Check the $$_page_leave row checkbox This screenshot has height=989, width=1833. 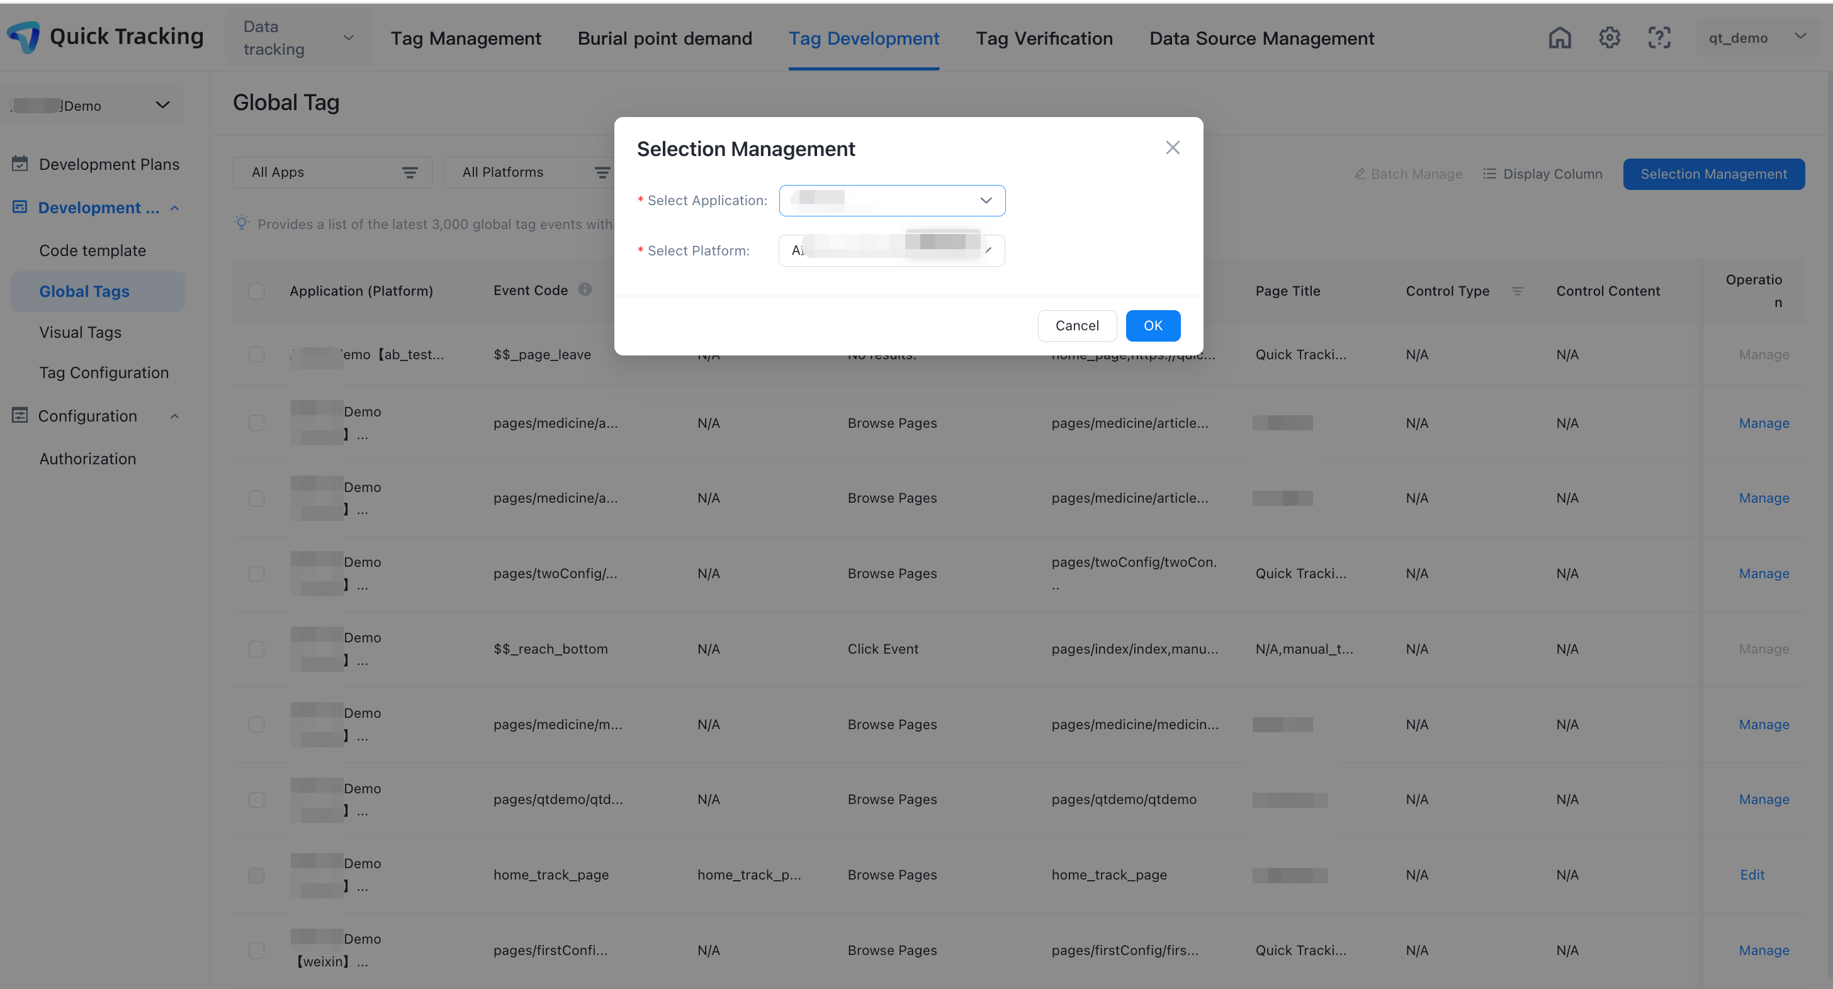256,354
